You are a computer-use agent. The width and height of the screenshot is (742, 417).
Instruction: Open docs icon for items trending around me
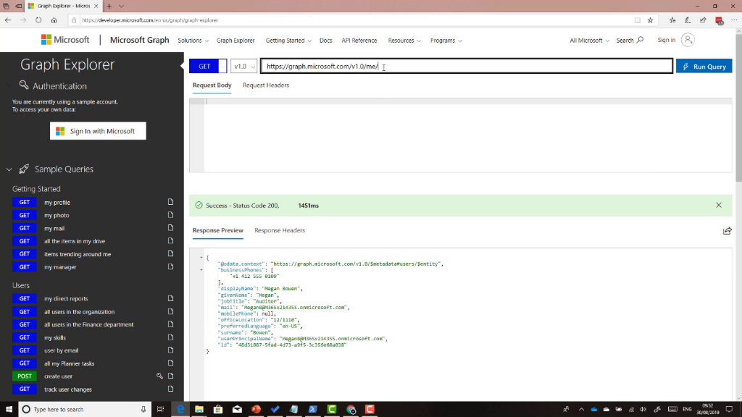[170, 253]
